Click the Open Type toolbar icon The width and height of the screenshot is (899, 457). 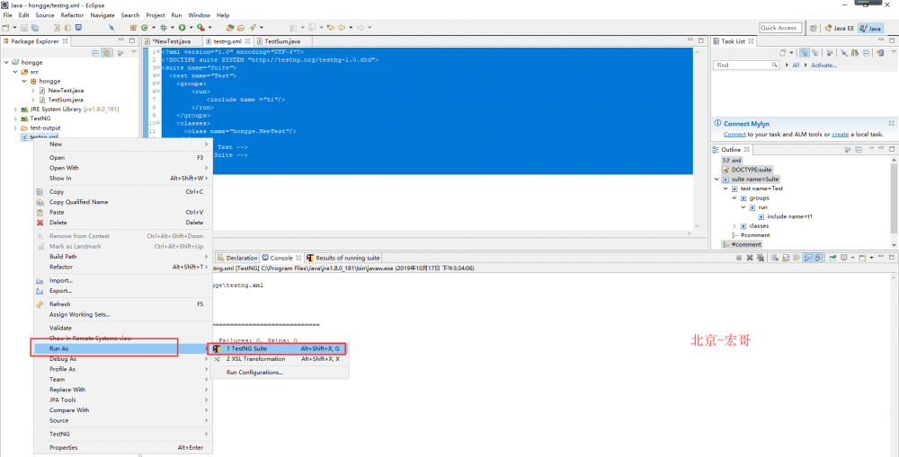(230, 27)
